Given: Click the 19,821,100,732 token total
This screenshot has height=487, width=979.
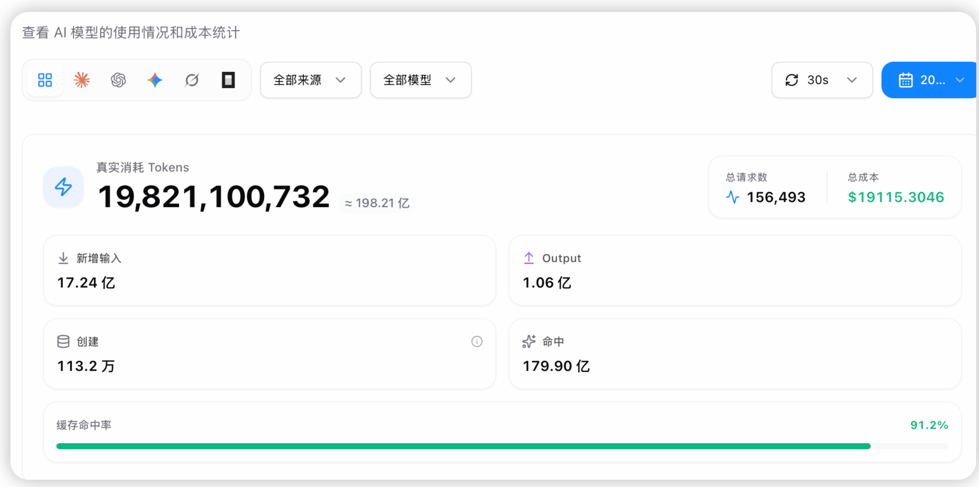Looking at the screenshot, I should pos(214,197).
